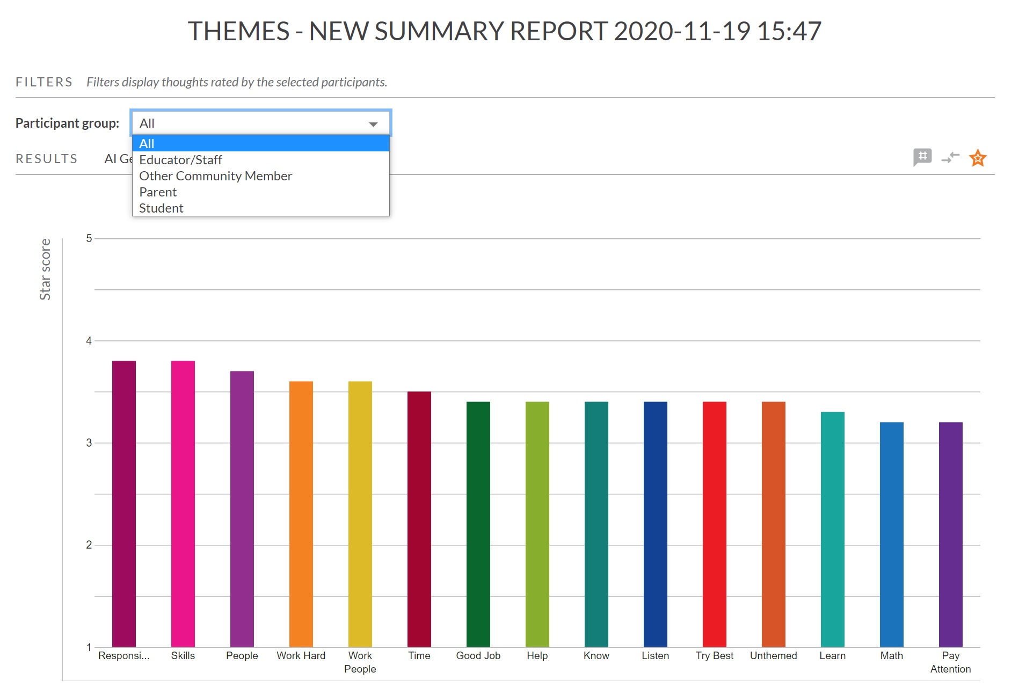Click the 'Work Hard' axis label

pyautogui.click(x=301, y=655)
